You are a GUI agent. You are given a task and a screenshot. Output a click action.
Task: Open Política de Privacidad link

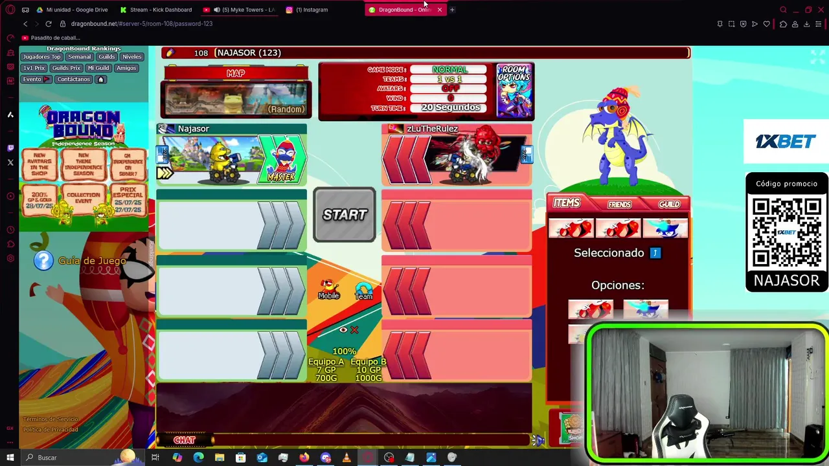[51, 430]
